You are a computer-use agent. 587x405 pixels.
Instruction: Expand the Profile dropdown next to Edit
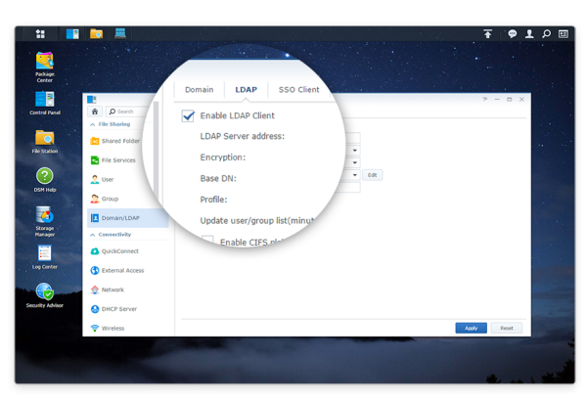click(355, 175)
